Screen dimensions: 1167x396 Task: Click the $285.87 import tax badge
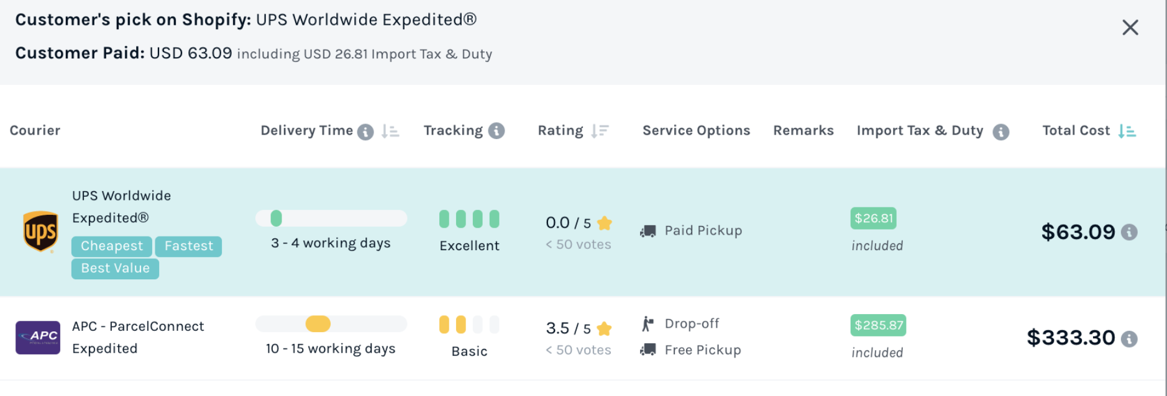point(878,325)
